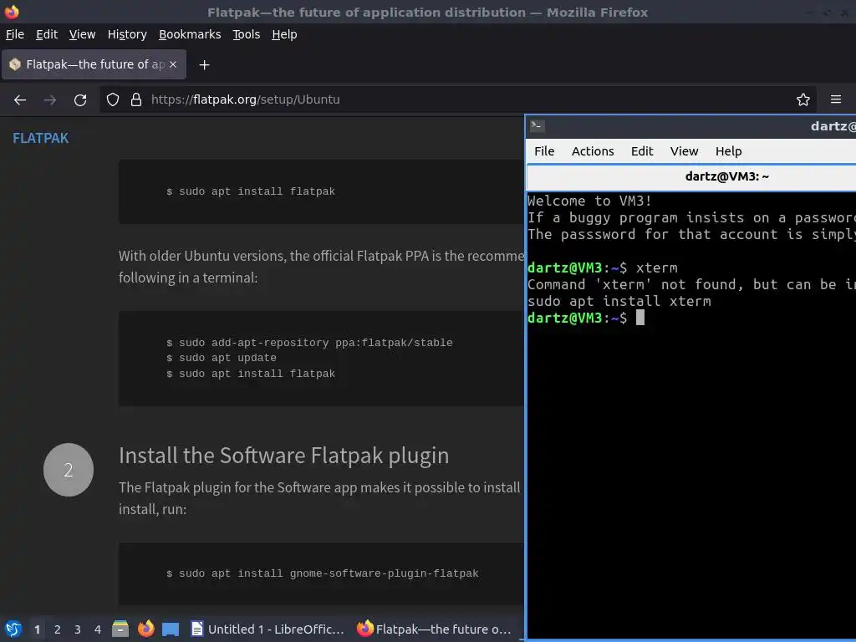Open terminal Edit menu
Viewport: 856px width, 642px height.
642,151
